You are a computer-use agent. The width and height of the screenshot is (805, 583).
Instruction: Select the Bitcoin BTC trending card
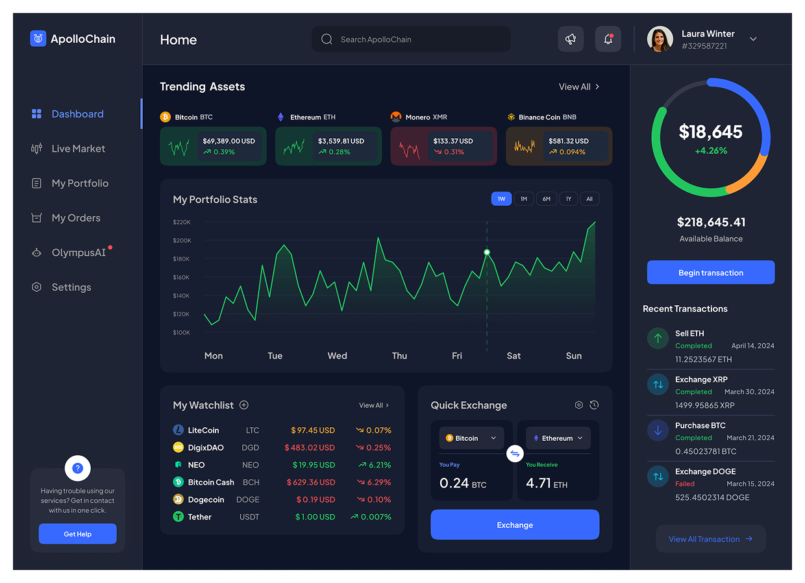pos(213,146)
